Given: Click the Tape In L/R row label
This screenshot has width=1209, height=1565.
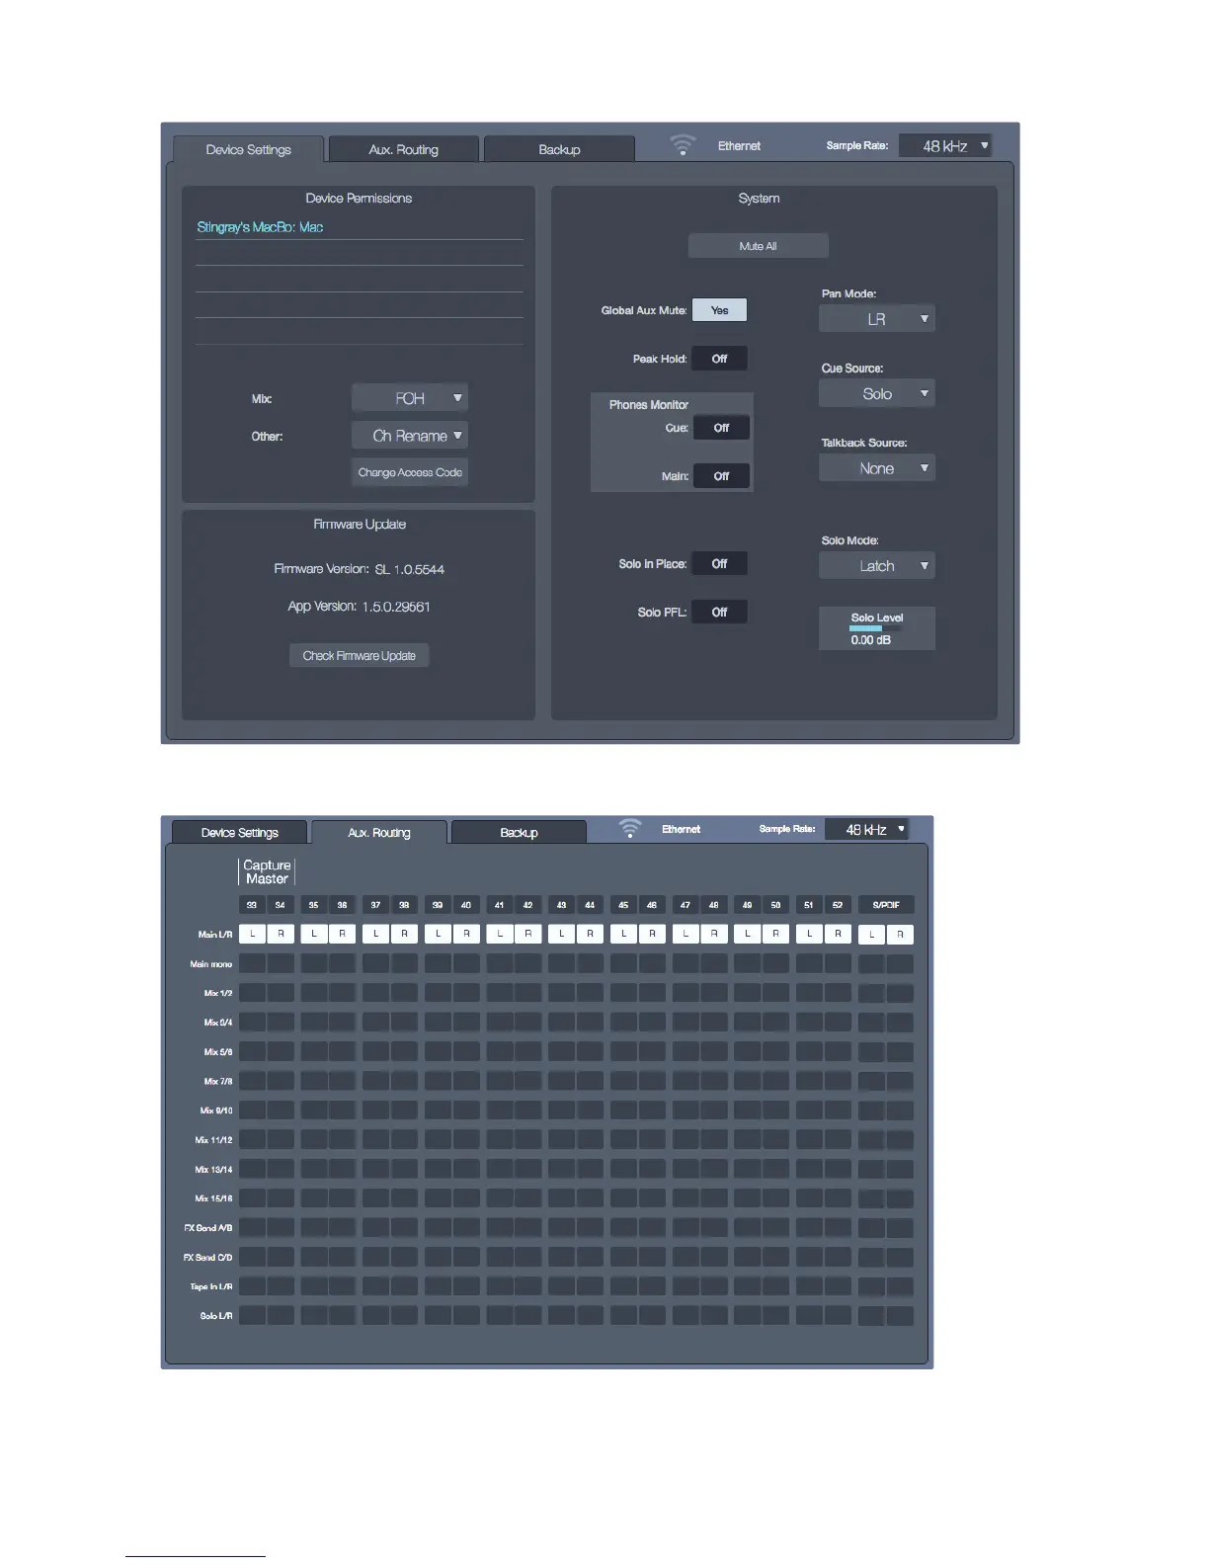Looking at the screenshot, I should tap(211, 1286).
